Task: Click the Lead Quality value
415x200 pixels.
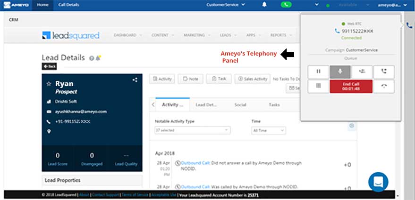Action: 126,155
